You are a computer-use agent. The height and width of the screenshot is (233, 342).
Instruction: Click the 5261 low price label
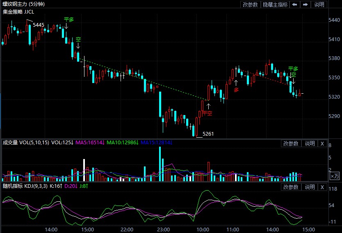208,134
